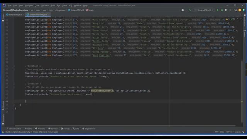247x139 pixels.
Task: Open the View menu
Action: coord(20,5)
